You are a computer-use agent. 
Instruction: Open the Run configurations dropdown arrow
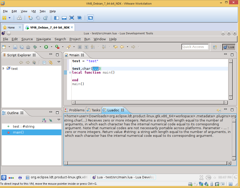pyautogui.click(x=51, y=47)
